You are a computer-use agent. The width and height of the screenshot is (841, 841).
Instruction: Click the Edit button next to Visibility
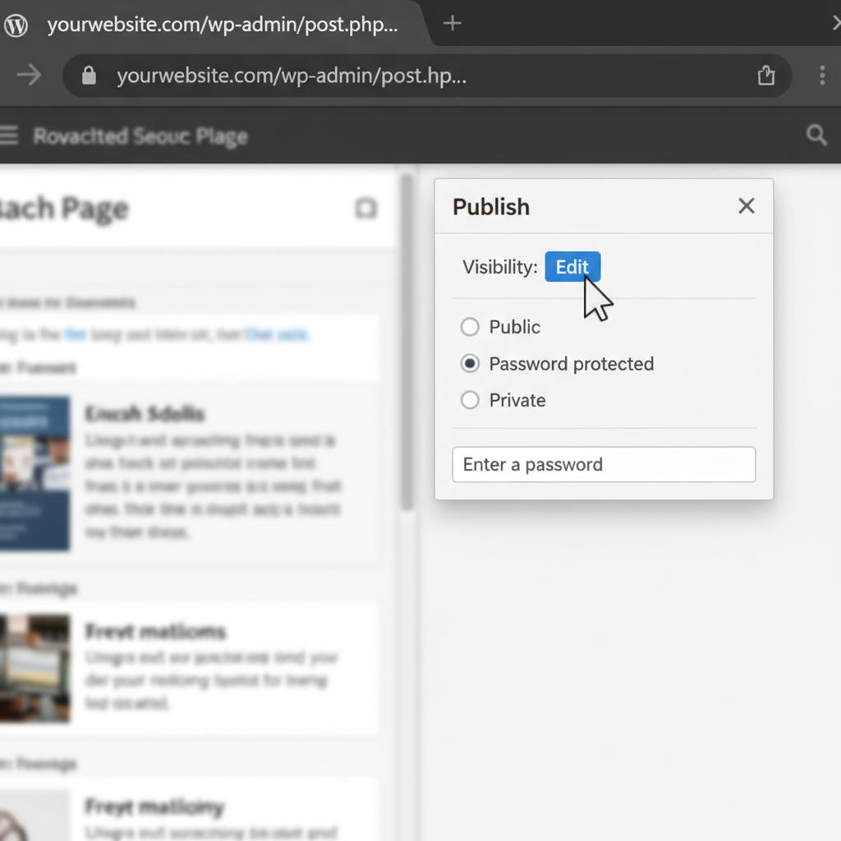point(572,267)
